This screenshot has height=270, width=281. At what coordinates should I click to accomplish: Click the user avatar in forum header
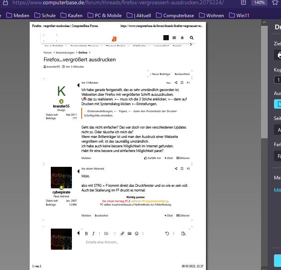(x=166, y=38)
